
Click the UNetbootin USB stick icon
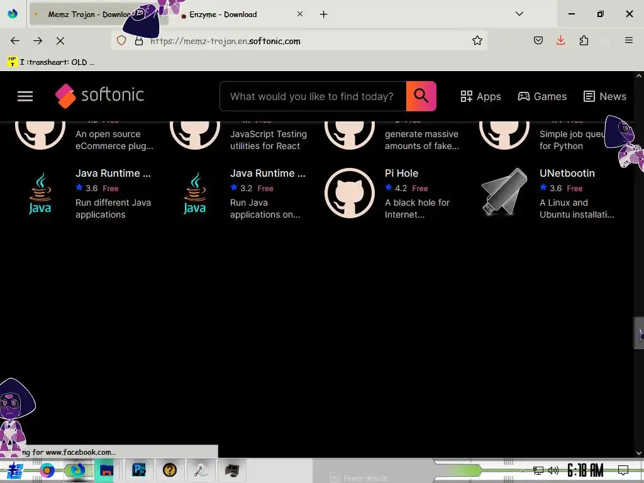[x=504, y=192]
